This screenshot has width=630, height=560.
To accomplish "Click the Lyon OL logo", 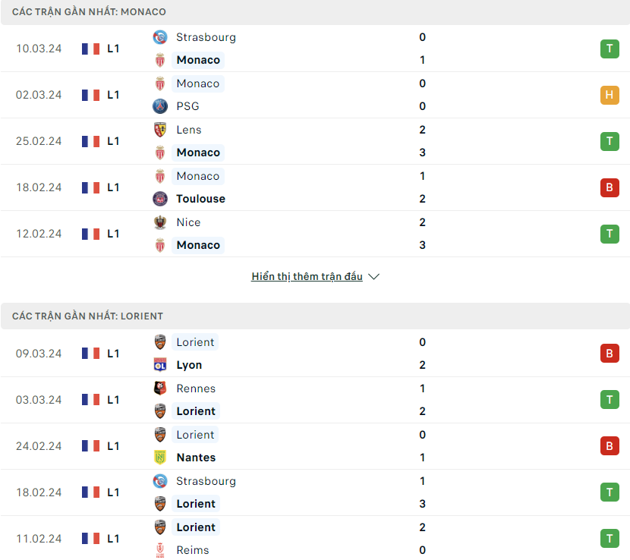I will tap(160, 365).
